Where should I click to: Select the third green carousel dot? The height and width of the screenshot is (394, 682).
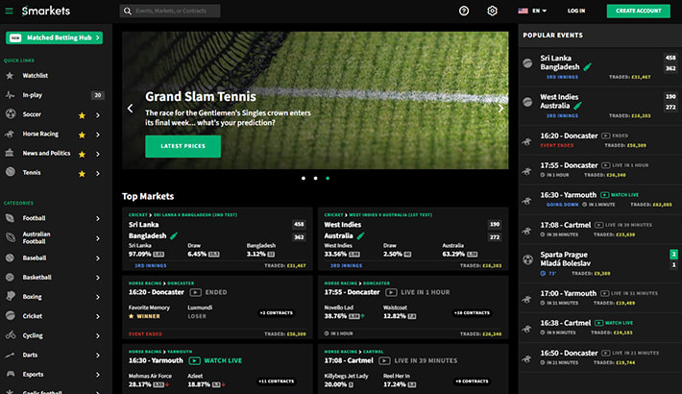click(x=328, y=178)
